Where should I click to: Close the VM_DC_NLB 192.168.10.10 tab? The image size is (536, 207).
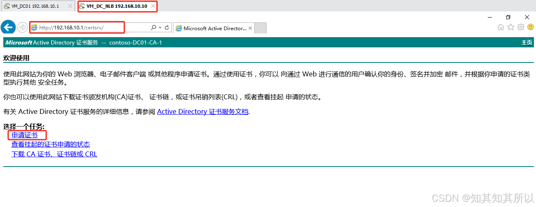point(153,6)
